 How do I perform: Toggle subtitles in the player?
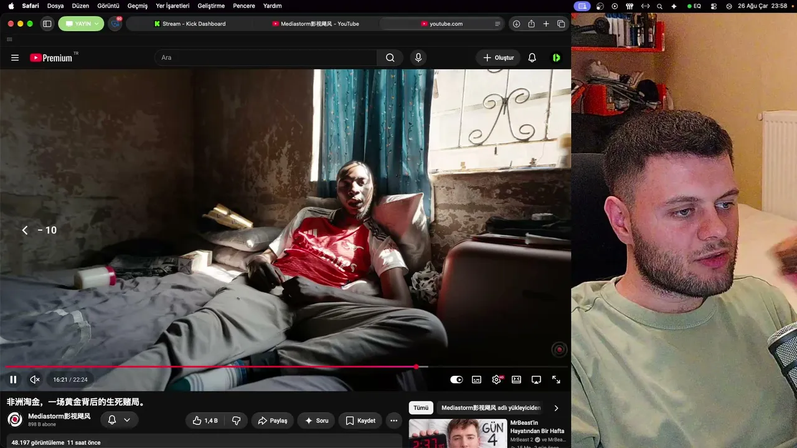pyautogui.click(x=476, y=380)
